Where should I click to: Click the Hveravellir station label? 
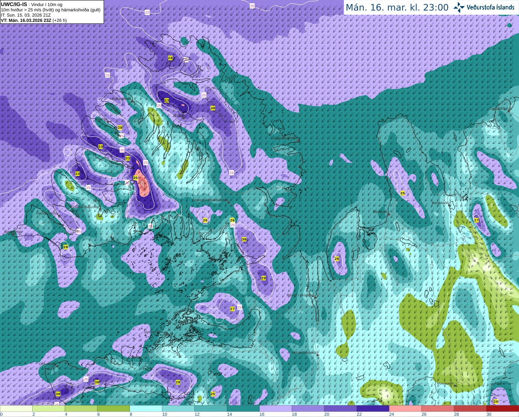445,383
